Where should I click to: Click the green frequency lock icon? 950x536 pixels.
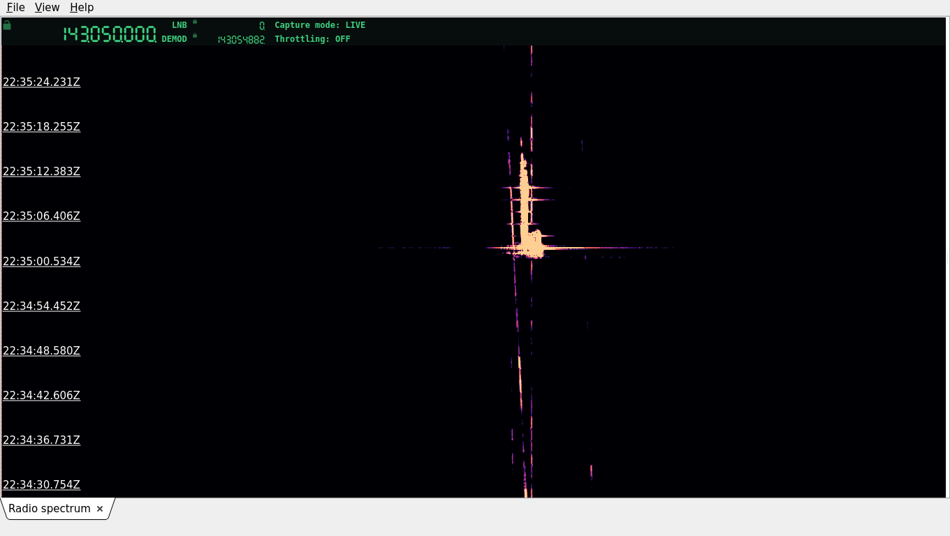(7, 25)
